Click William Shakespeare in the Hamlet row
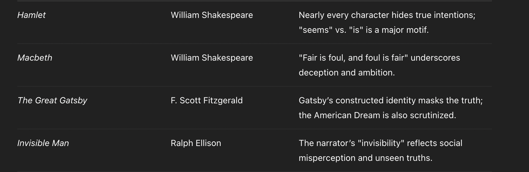529x172 pixels. pos(212,15)
